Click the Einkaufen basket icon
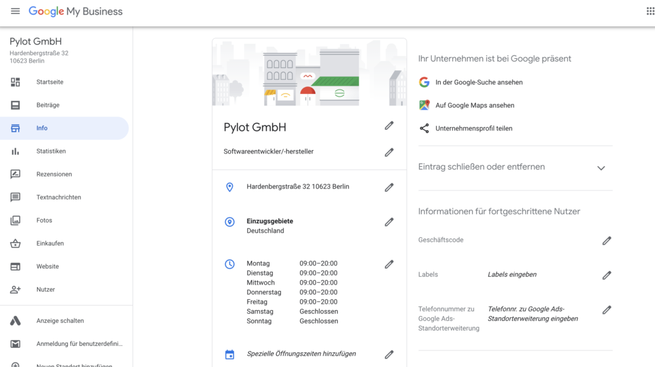The height and width of the screenshot is (367, 655). [x=15, y=244]
